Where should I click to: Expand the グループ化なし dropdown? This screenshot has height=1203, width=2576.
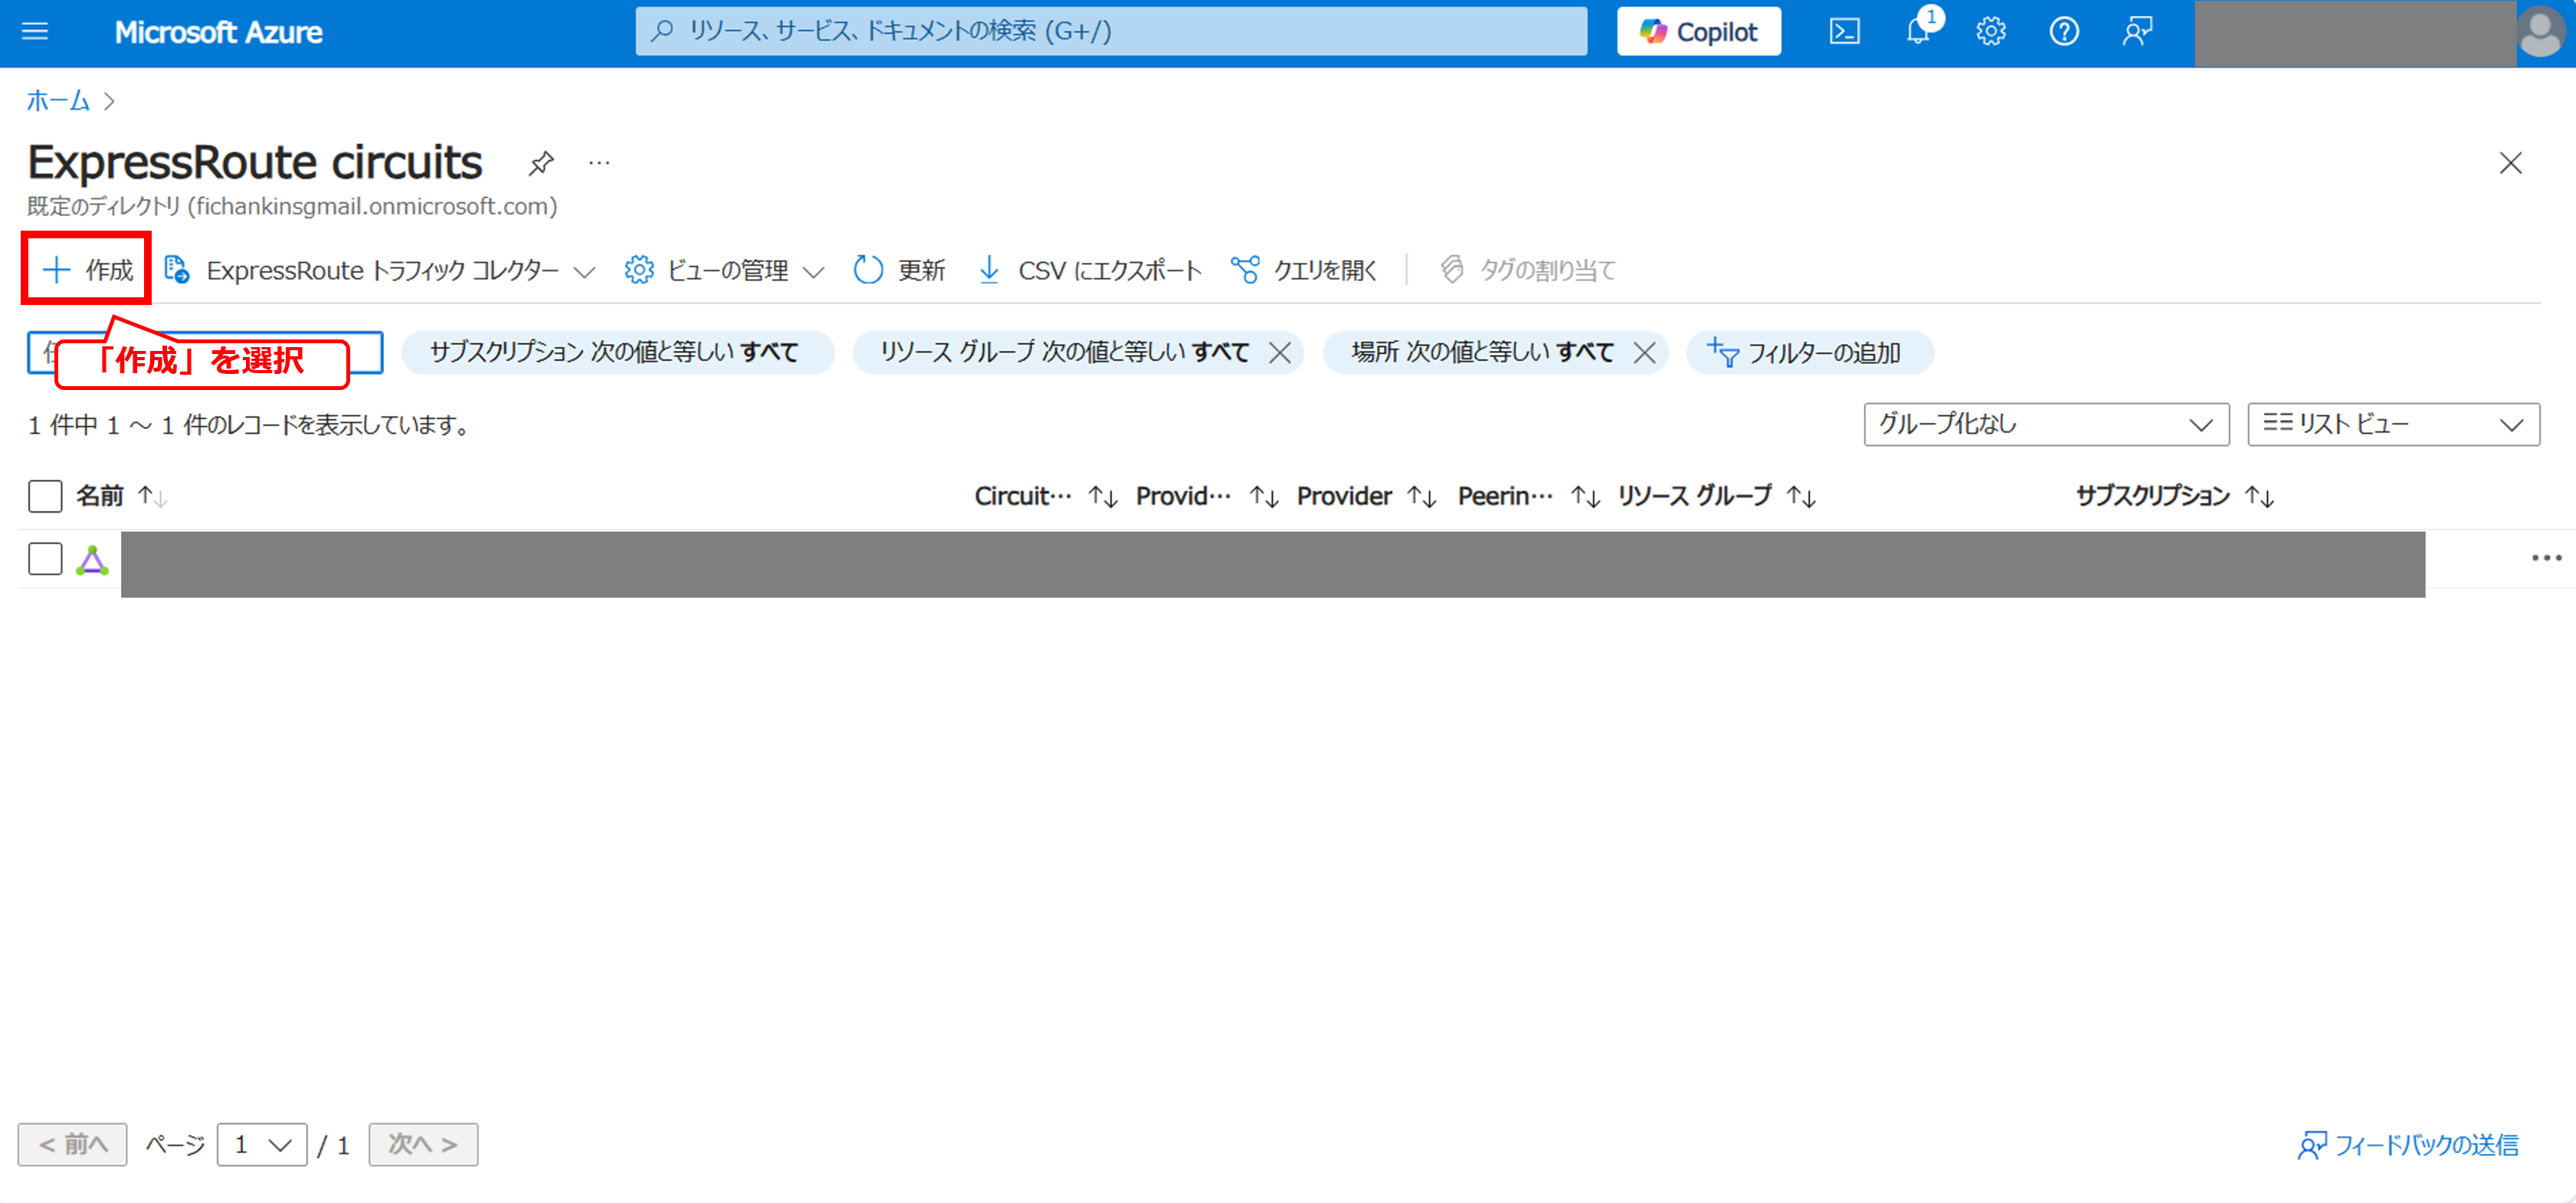click(x=2045, y=425)
